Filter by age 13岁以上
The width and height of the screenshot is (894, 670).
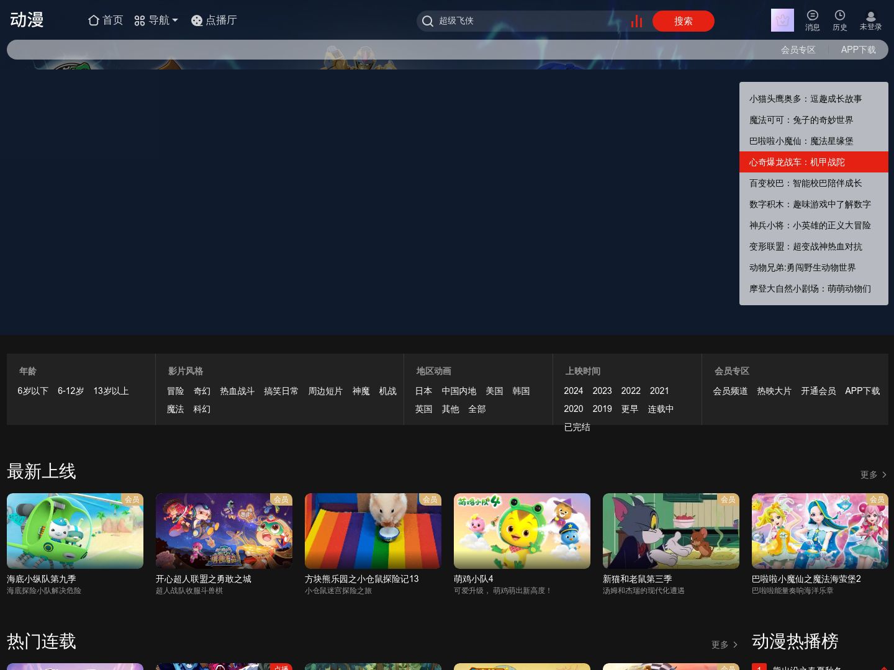tap(111, 391)
